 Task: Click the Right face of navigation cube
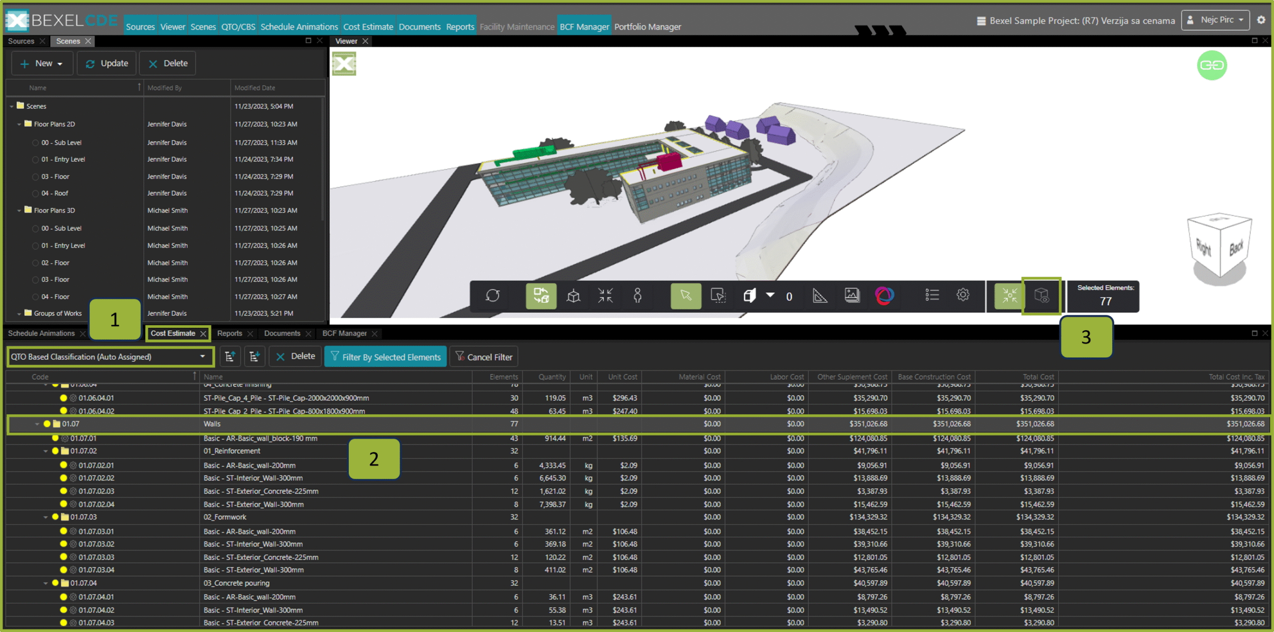pos(1204,246)
